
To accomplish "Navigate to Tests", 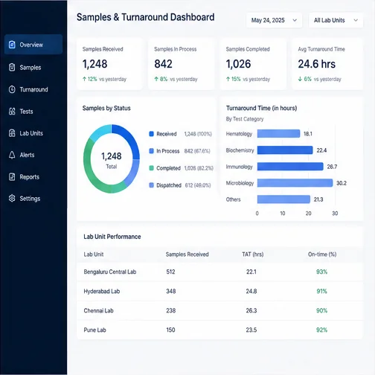I will pyautogui.click(x=26, y=112).
